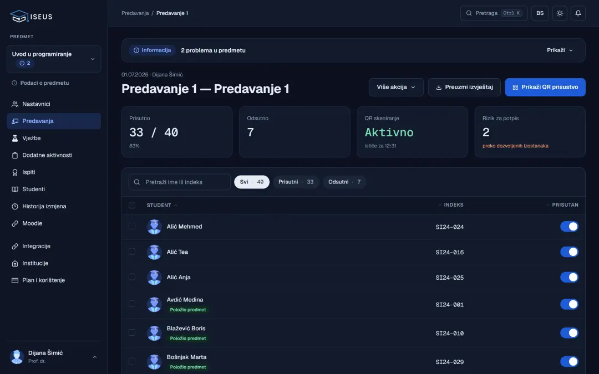Check the box for Alić Tea

point(132,252)
